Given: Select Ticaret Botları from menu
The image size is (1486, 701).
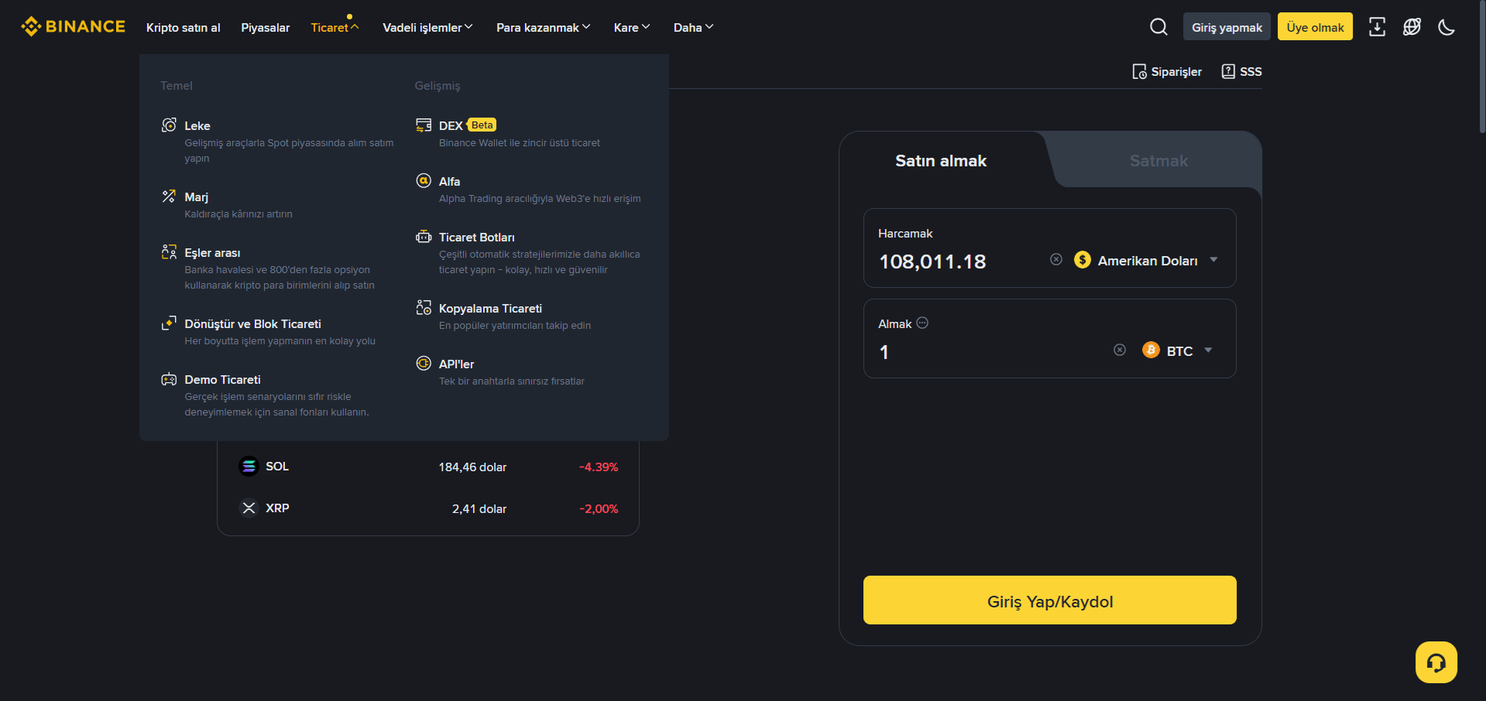Looking at the screenshot, I should tap(476, 238).
